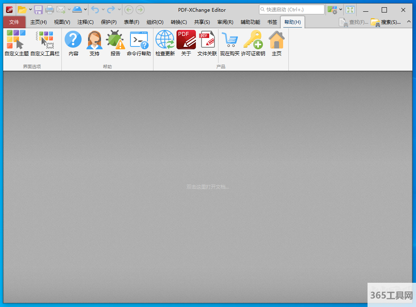Screen dimensions: 416x307
Task: Expand the undo history dropdown arrow
Action: pyautogui.click(x=103, y=10)
